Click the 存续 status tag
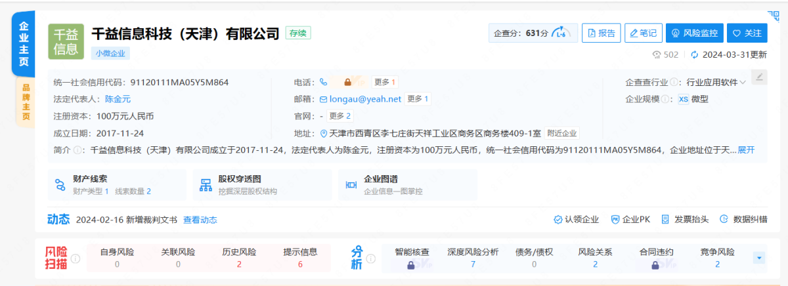 [x=298, y=33]
